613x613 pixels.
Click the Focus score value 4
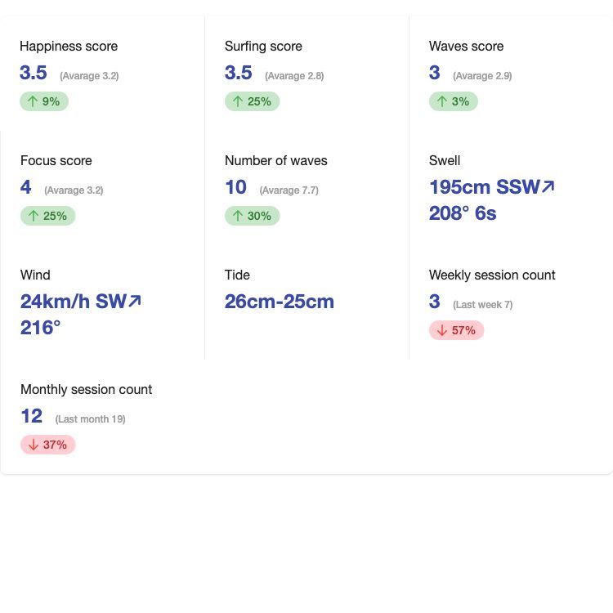(x=26, y=187)
